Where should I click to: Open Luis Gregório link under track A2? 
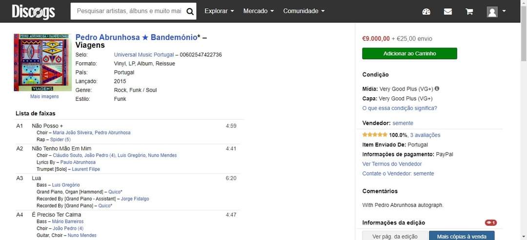pyautogui.click(x=131, y=155)
